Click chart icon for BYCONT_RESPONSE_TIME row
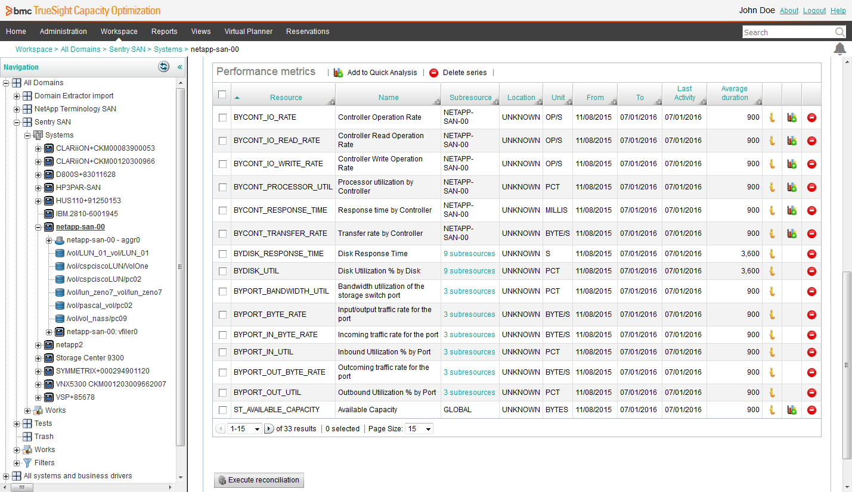This screenshot has width=852, height=492. tap(792, 210)
